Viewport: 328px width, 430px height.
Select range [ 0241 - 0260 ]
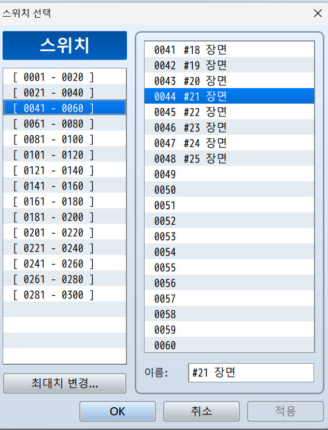65,264
